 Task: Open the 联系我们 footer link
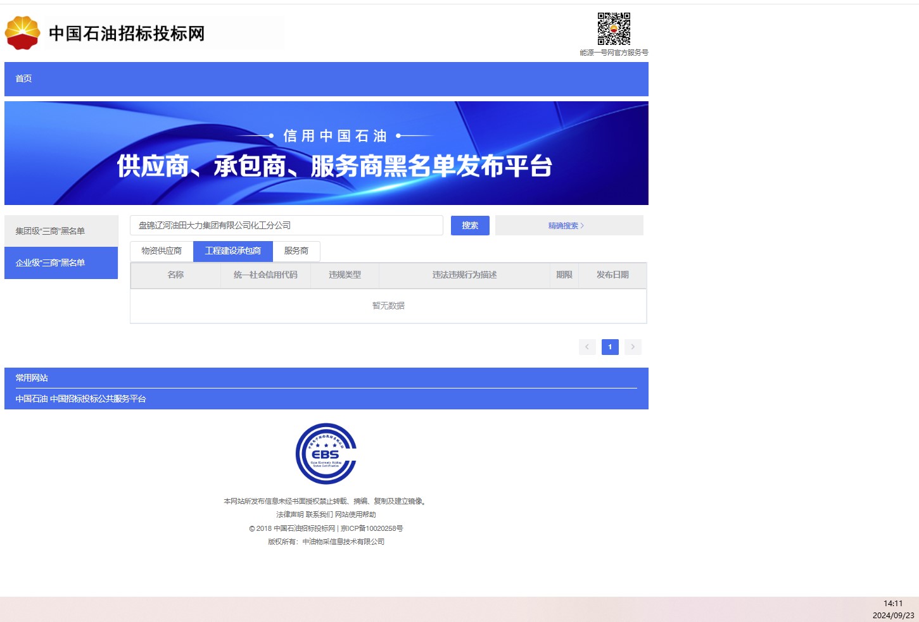click(320, 514)
